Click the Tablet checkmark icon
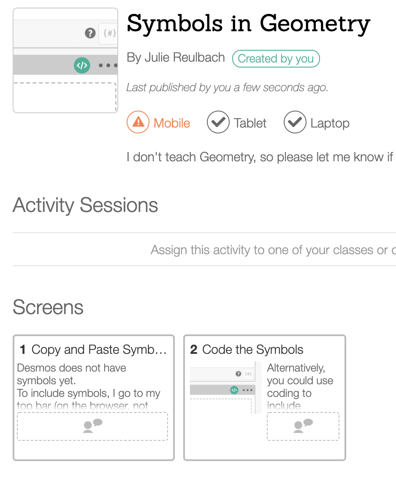 point(218,122)
